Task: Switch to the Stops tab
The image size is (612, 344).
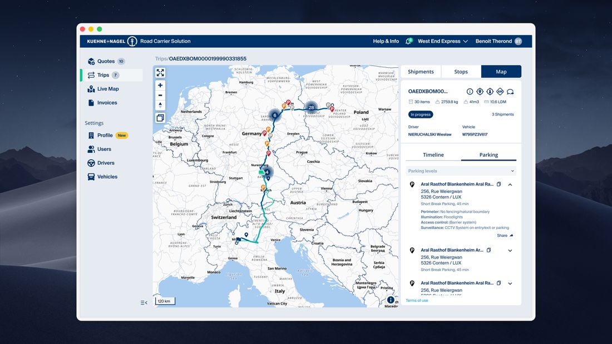Action: [x=461, y=72]
